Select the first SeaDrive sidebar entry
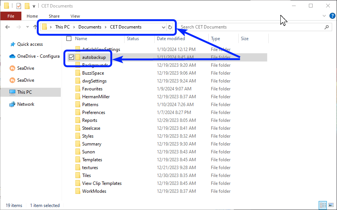 tap(26, 68)
